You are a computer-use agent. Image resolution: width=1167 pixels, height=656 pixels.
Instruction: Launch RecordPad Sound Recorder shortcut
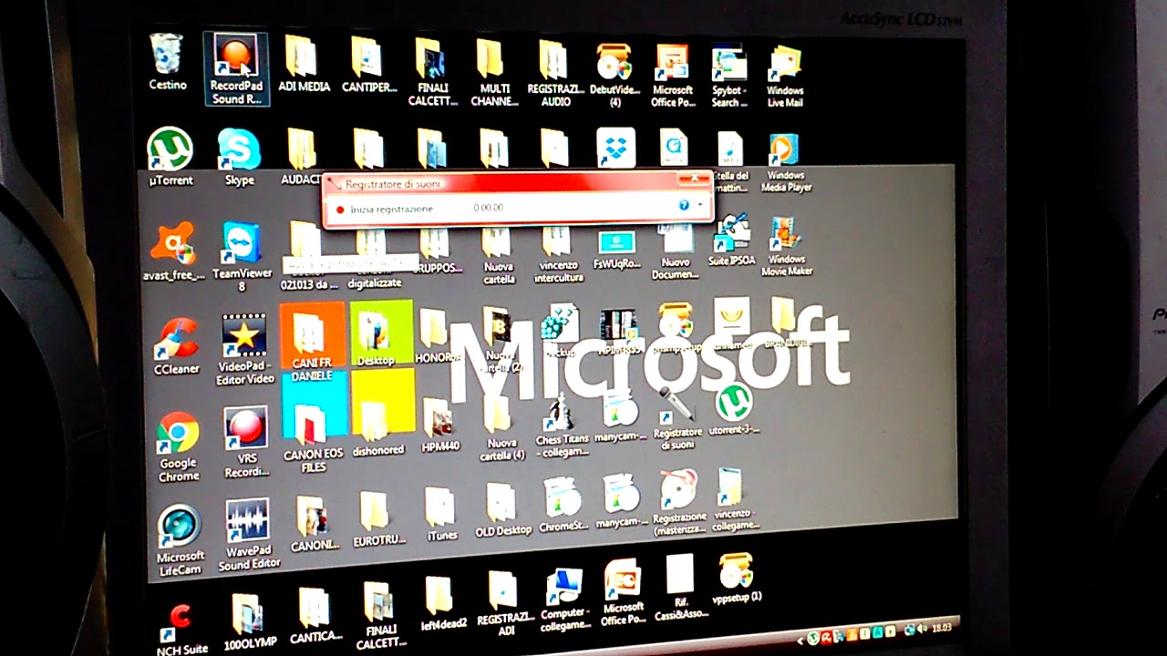point(236,69)
